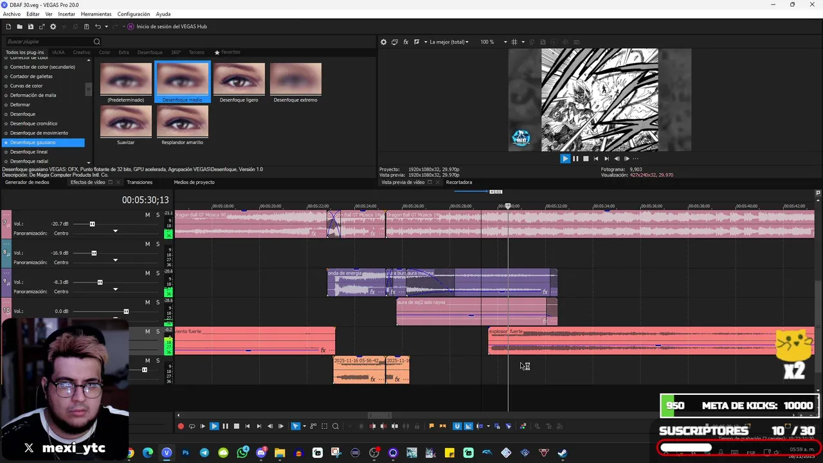Stop playback in timeline transport bar

pyautogui.click(x=237, y=426)
